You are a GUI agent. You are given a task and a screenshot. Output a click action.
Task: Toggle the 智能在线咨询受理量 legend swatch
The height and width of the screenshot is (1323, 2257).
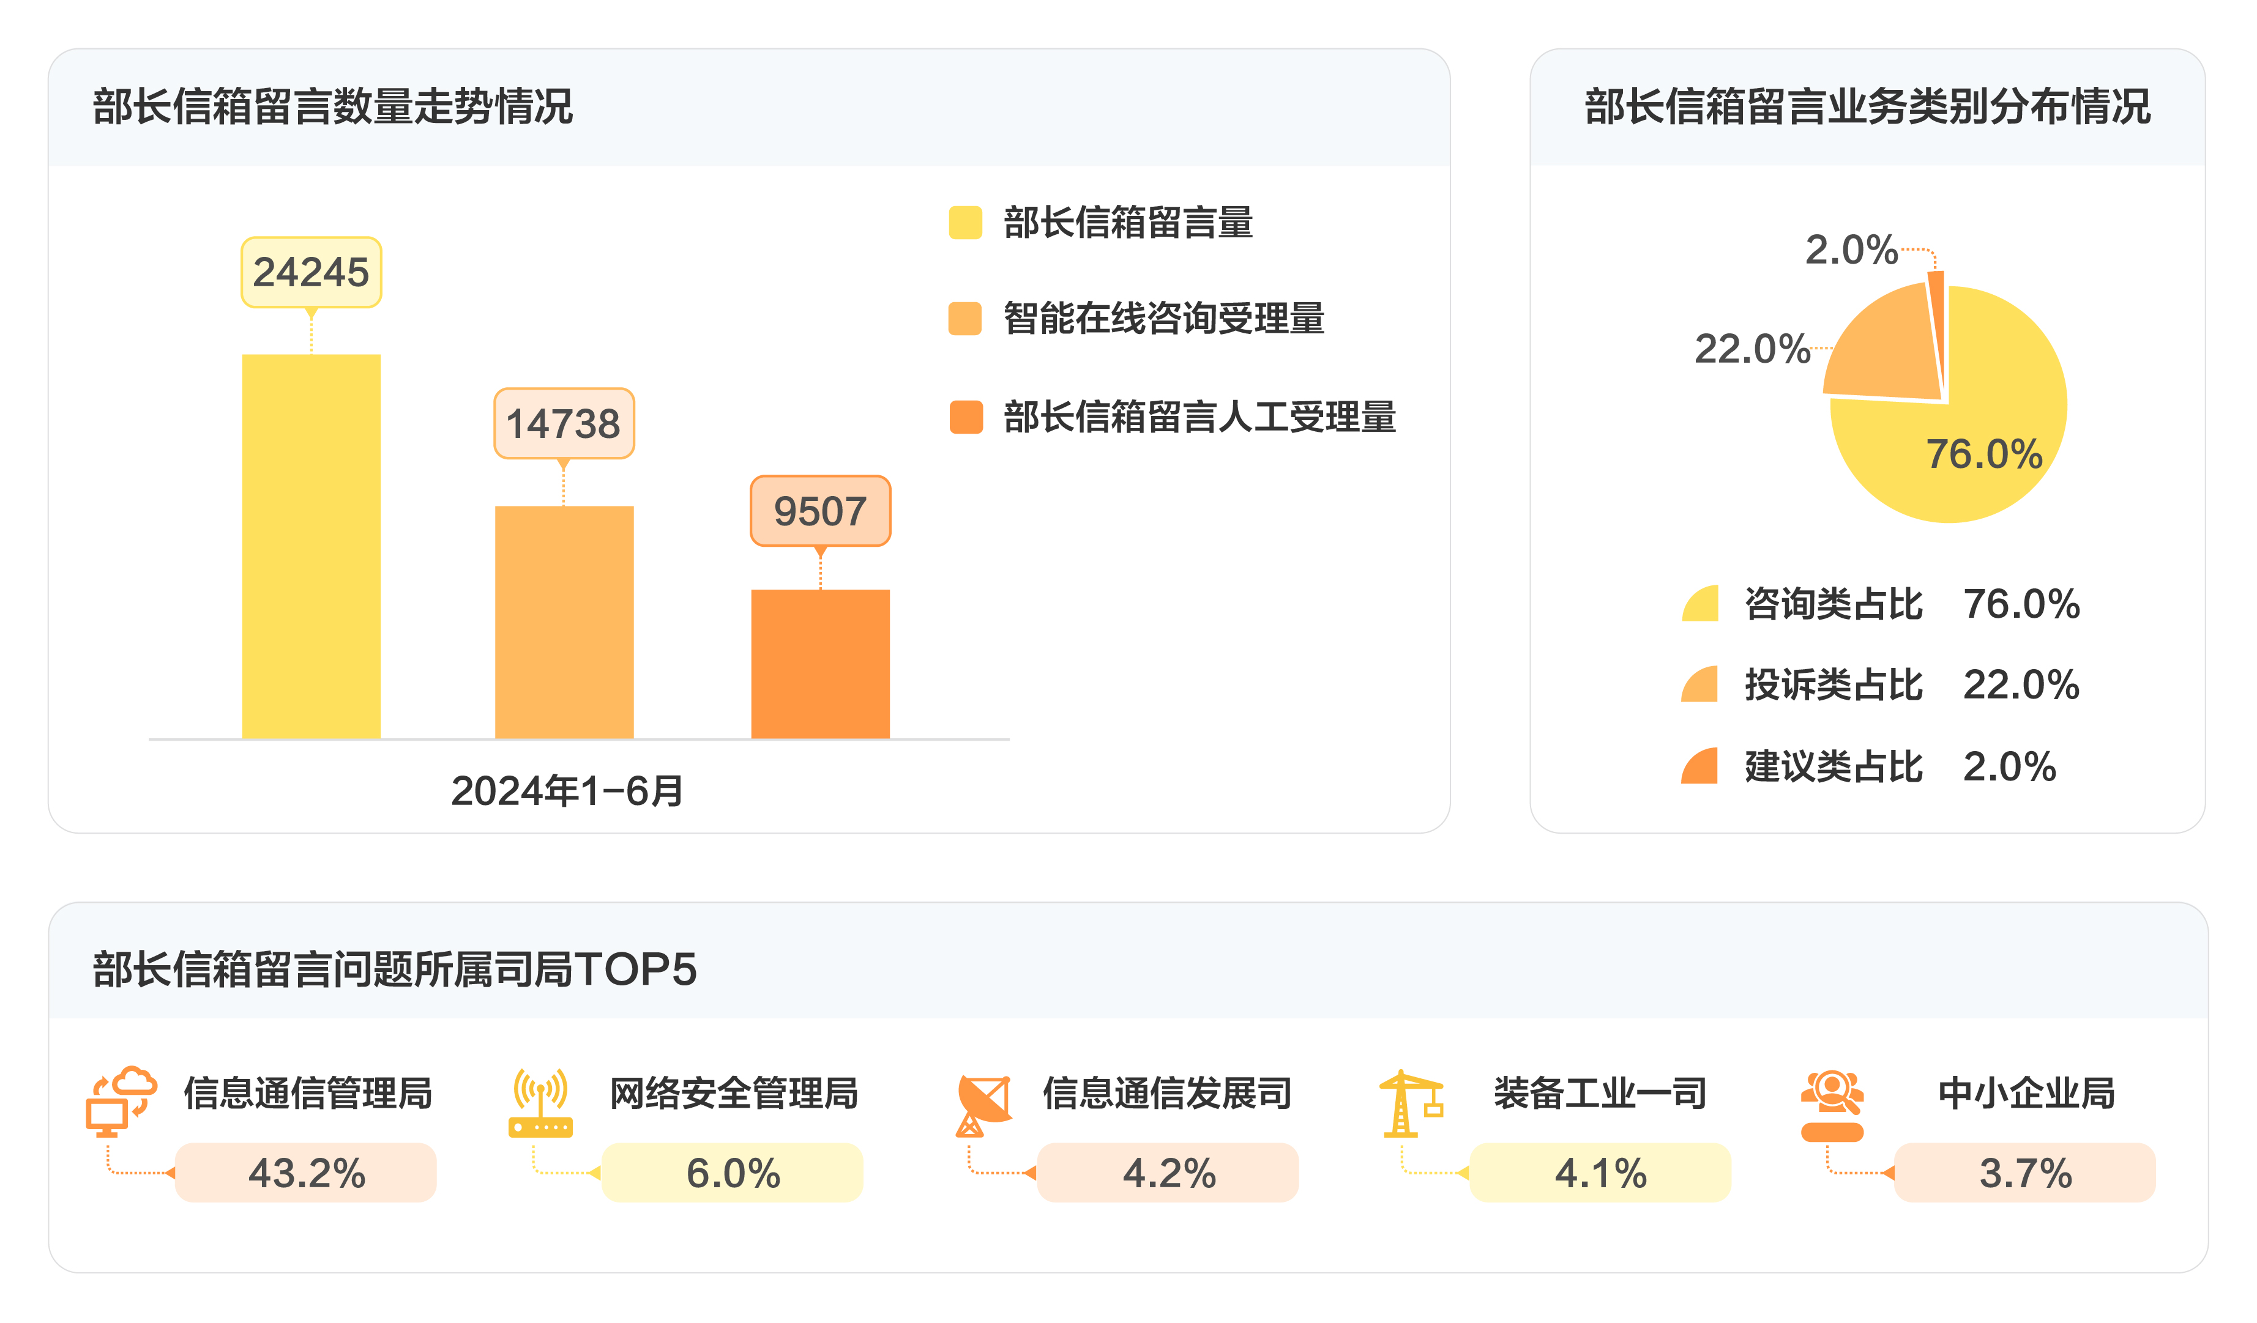pyautogui.click(x=966, y=318)
